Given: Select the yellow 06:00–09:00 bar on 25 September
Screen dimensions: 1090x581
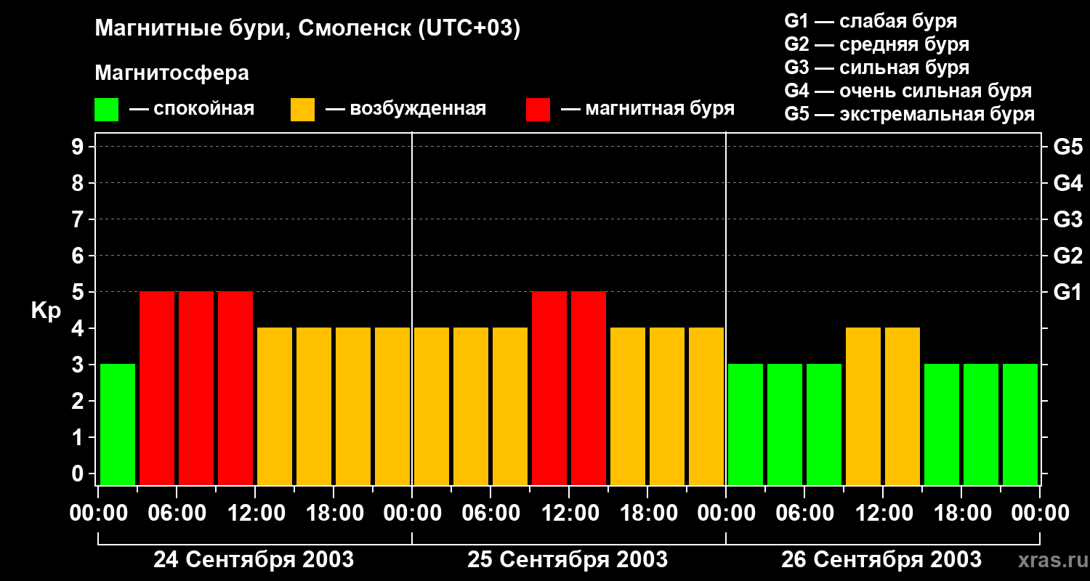Looking at the screenshot, I should tap(510, 407).
